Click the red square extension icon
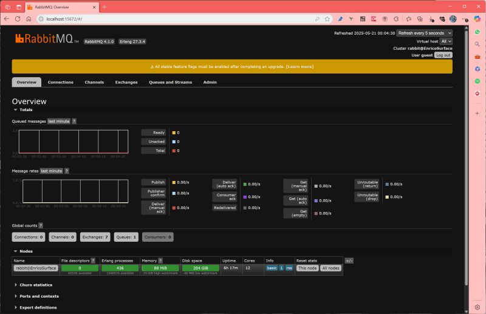Image resolution: width=486 pixels, height=314 pixels. pyautogui.click(x=374, y=19)
